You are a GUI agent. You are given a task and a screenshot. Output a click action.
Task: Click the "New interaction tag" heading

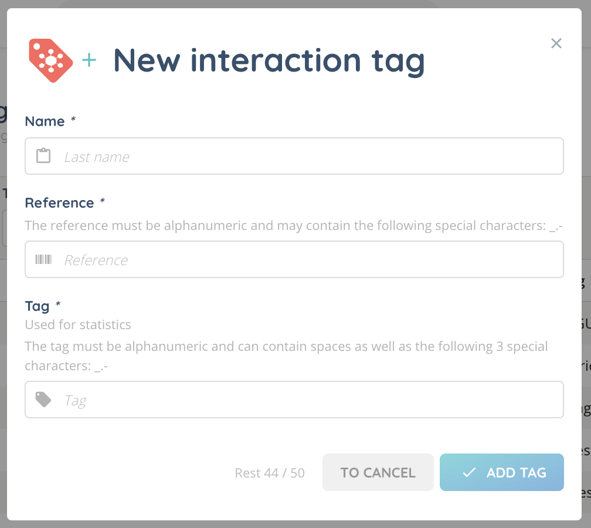point(269,60)
